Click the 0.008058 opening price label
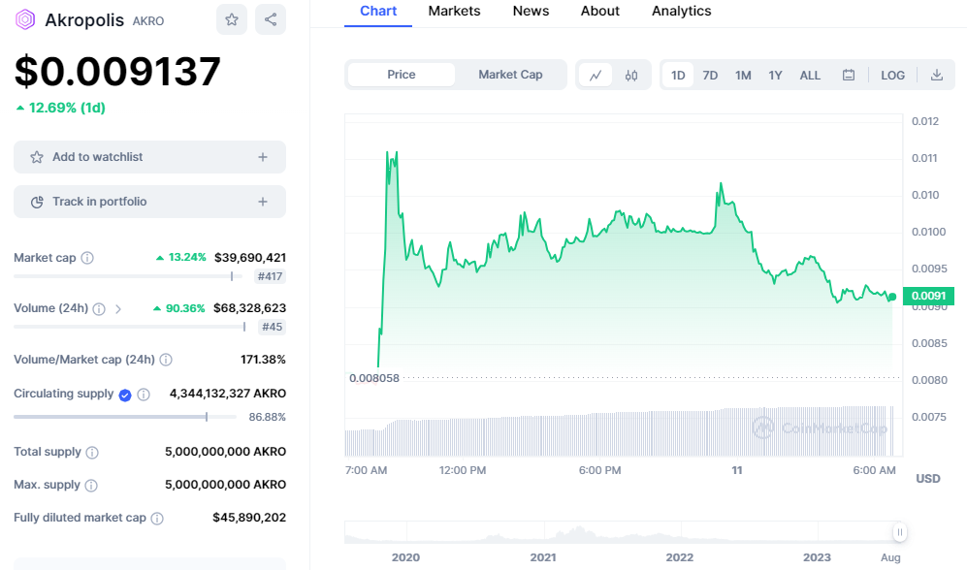Screen dimensions: 967x570 click(374, 378)
